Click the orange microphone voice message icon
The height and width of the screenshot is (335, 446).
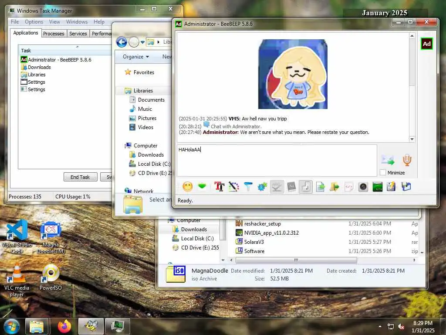[407, 160]
